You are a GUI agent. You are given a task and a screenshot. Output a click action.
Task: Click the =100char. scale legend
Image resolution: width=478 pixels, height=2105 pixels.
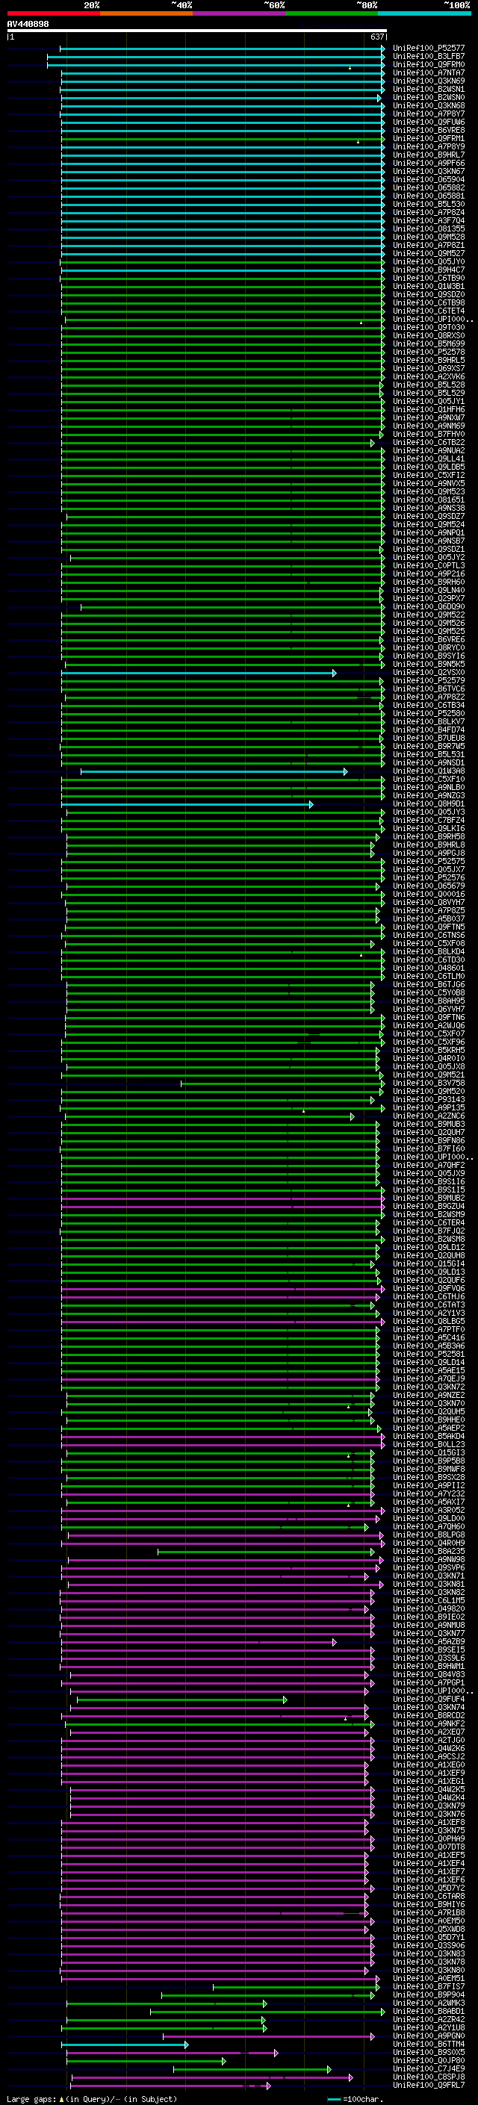point(357,2099)
